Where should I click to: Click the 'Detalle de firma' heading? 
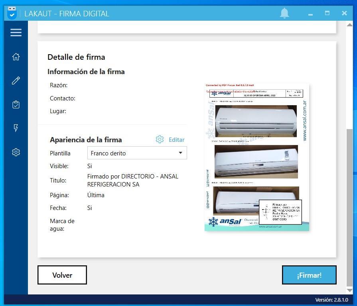tap(76, 57)
